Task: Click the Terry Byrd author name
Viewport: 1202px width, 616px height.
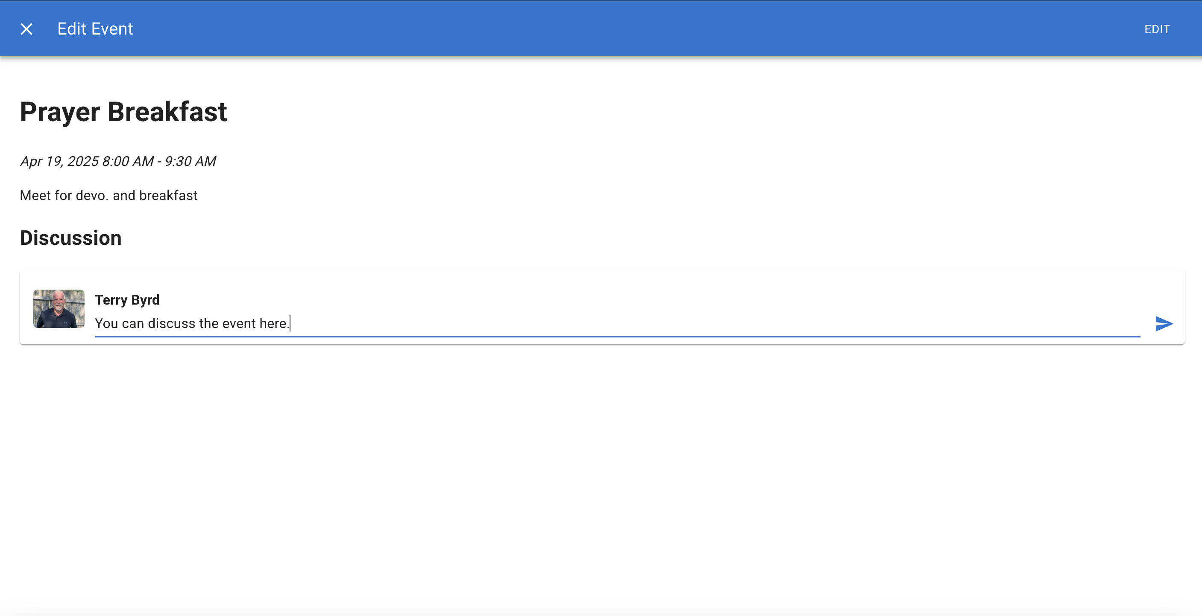Action: [127, 299]
